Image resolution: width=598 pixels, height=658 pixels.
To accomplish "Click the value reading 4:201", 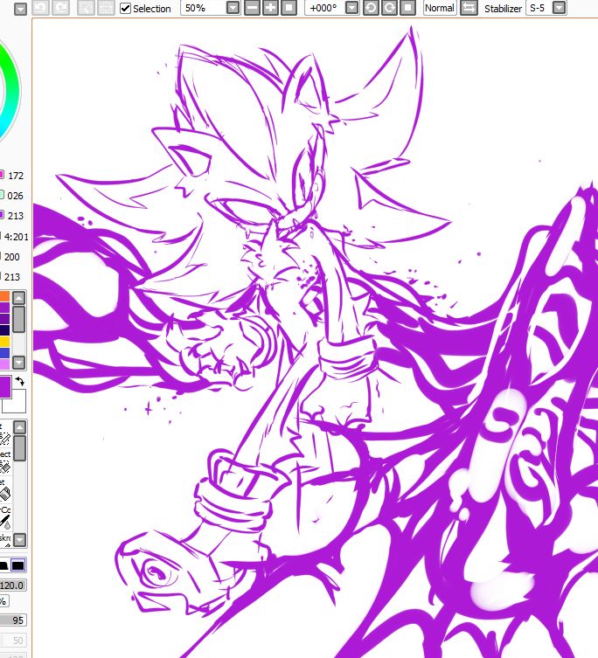I will click(17, 237).
